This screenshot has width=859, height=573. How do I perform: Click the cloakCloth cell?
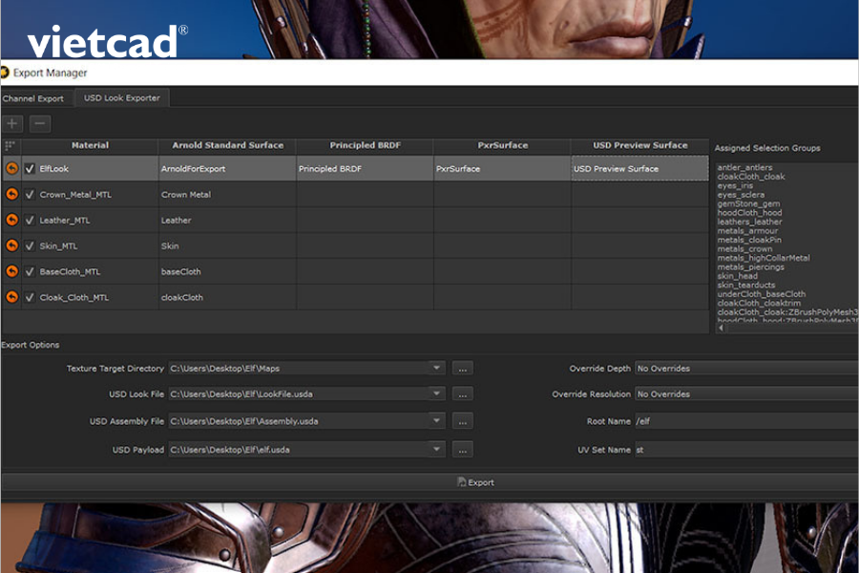pyautogui.click(x=227, y=298)
